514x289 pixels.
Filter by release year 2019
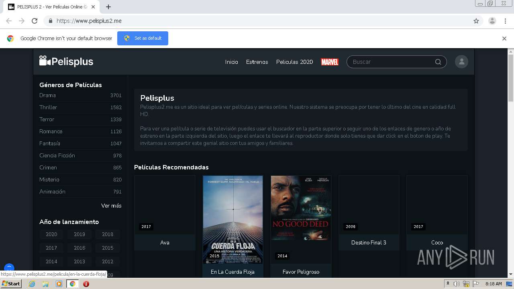pos(80,234)
